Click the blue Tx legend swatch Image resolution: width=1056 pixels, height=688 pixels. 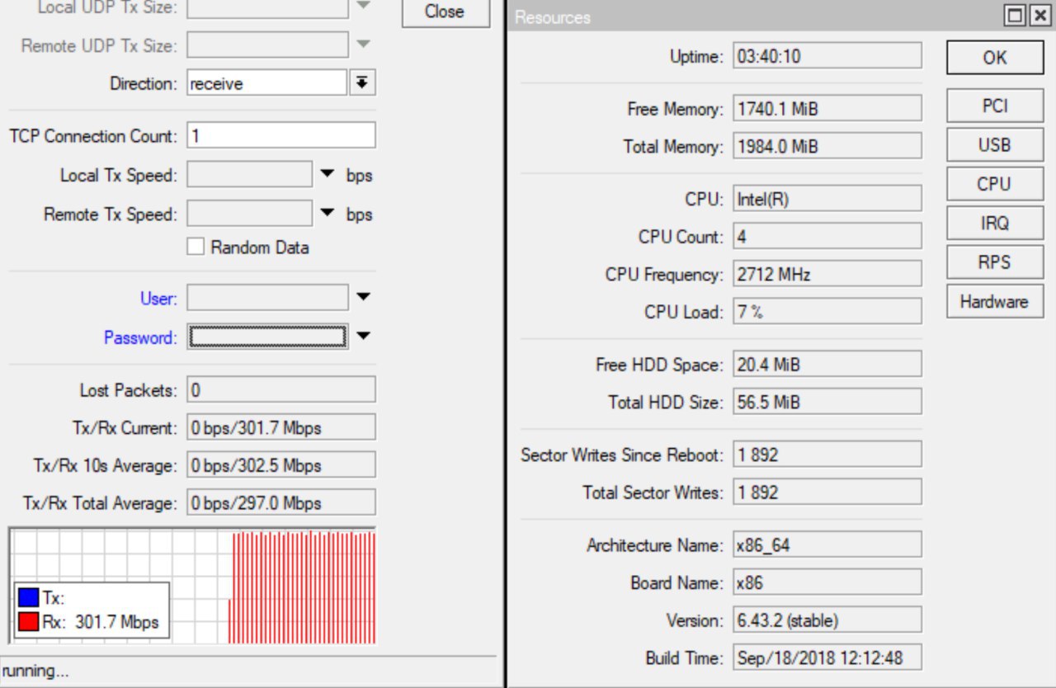click(x=29, y=598)
